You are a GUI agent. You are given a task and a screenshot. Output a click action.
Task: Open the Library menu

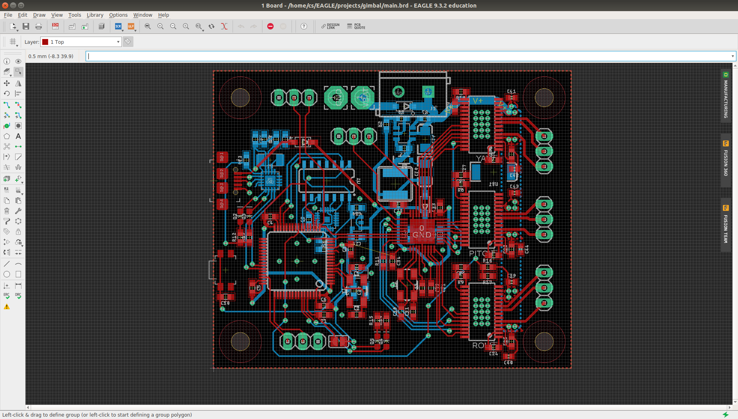(x=95, y=15)
